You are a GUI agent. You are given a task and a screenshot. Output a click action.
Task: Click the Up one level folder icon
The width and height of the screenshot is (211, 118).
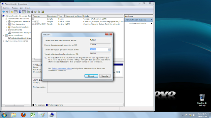click(x=12, y=12)
